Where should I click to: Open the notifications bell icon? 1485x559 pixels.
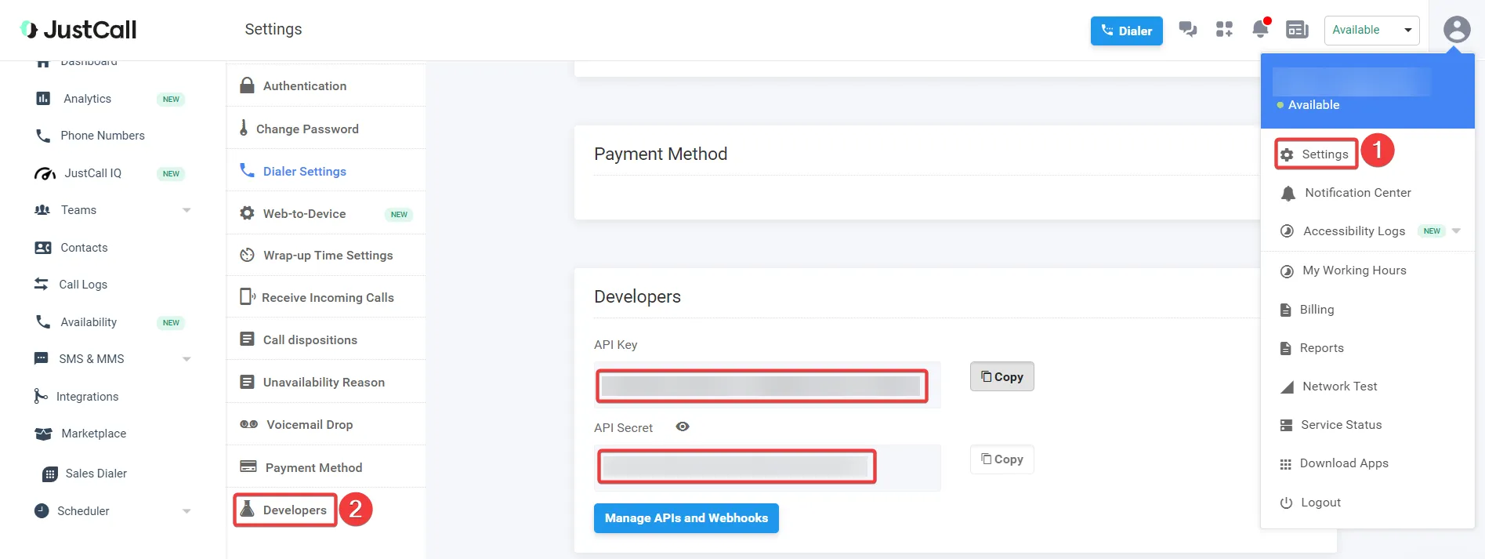[1260, 29]
